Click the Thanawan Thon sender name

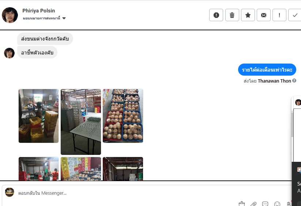tap(274, 81)
